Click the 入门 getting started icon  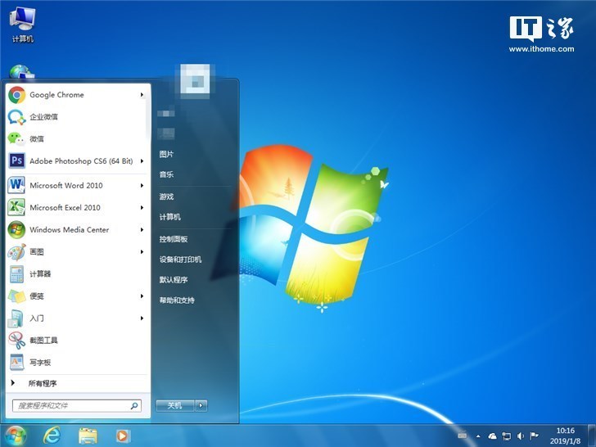16,318
